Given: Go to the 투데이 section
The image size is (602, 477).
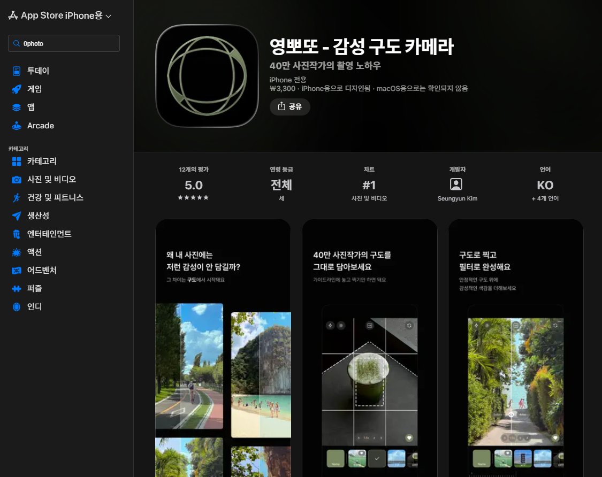Looking at the screenshot, I should 38,71.
